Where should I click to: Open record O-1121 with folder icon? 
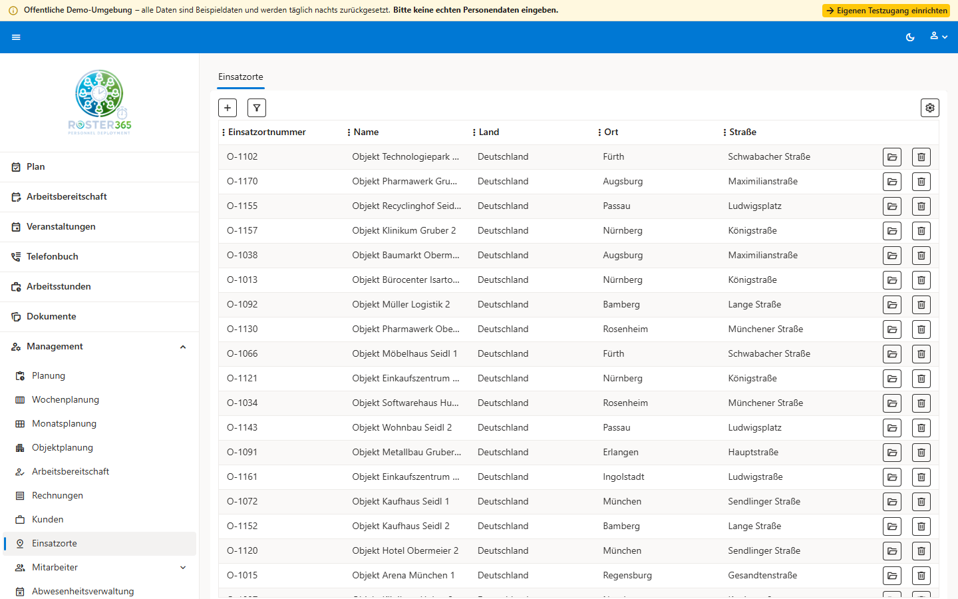coord(892,379)
